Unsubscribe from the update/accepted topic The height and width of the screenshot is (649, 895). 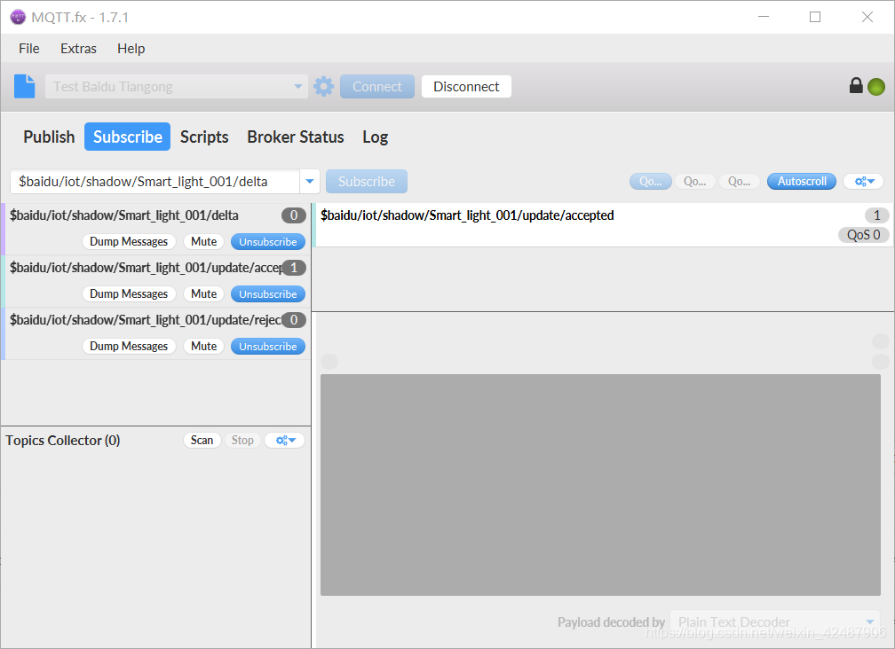(268, 294)
